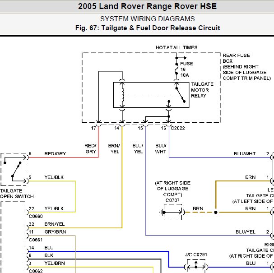Screen dimensions: 274x273
Task: Click the upper right 'BRN' label at pin 1
Action: coord(251,177)
